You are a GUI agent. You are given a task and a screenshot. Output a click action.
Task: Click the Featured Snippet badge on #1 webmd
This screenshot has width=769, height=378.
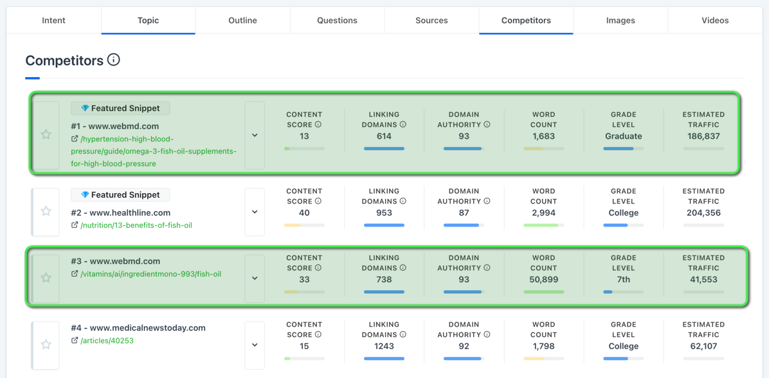[120, 108]
